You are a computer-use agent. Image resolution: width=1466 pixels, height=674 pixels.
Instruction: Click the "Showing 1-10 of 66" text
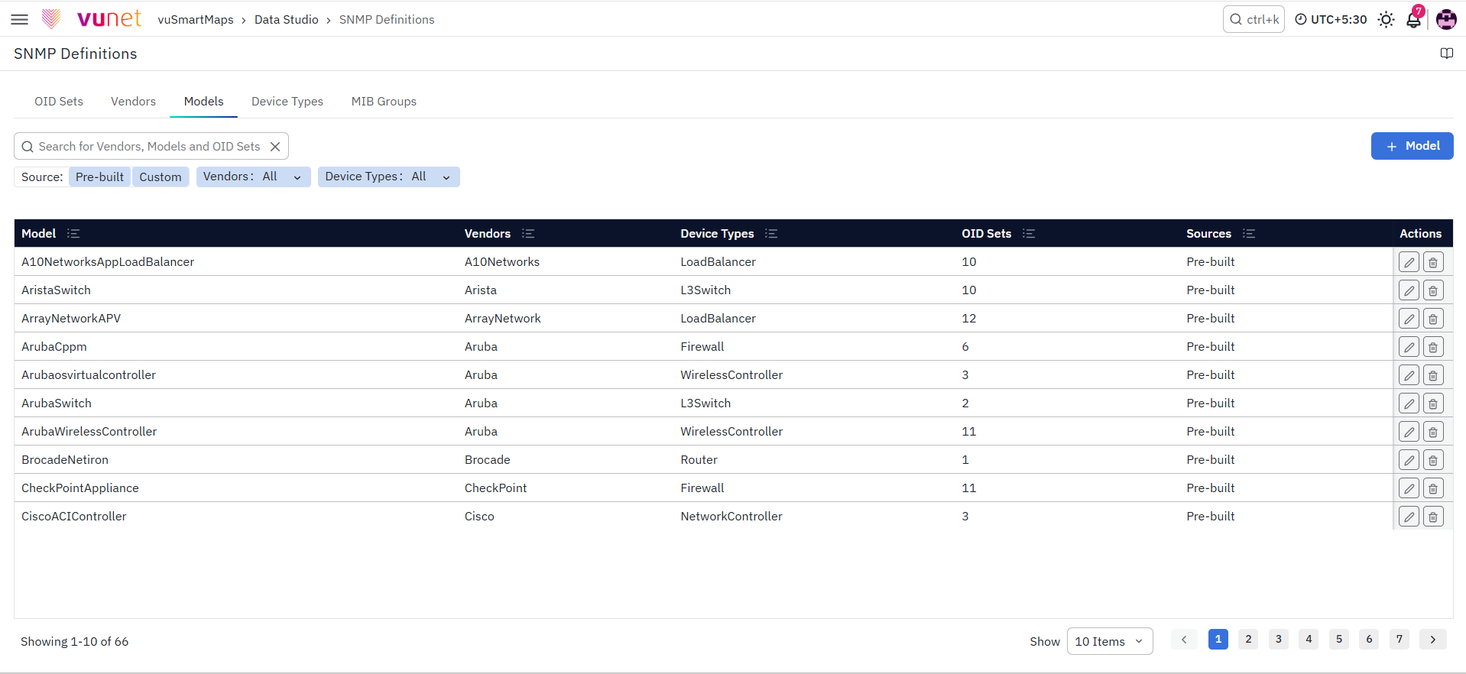click(75, 642)
